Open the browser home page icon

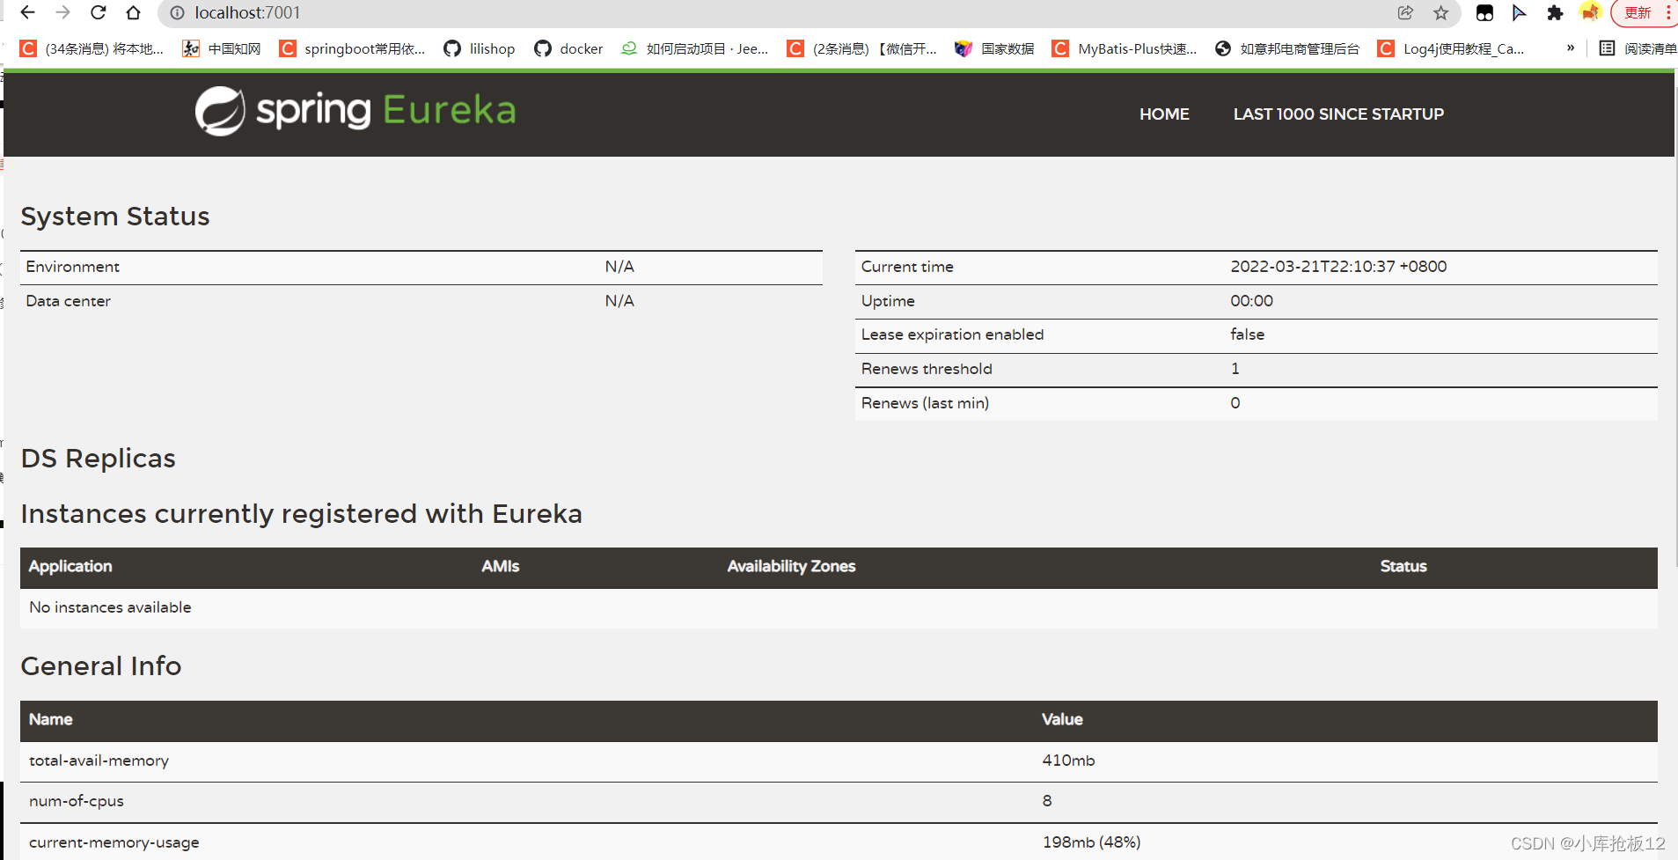pyautogui.click(x=133, y=12)
